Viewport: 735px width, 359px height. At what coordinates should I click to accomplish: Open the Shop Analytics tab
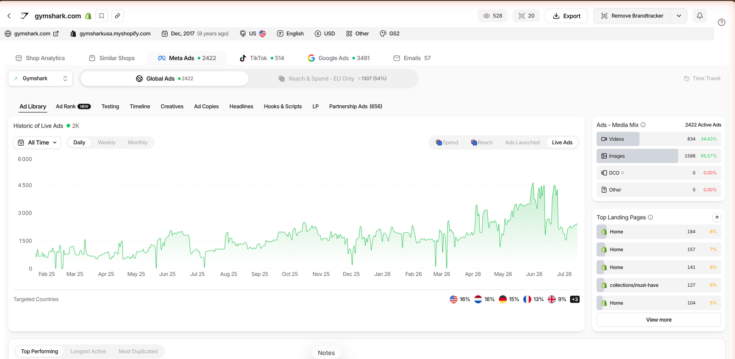tap(40, 58)
